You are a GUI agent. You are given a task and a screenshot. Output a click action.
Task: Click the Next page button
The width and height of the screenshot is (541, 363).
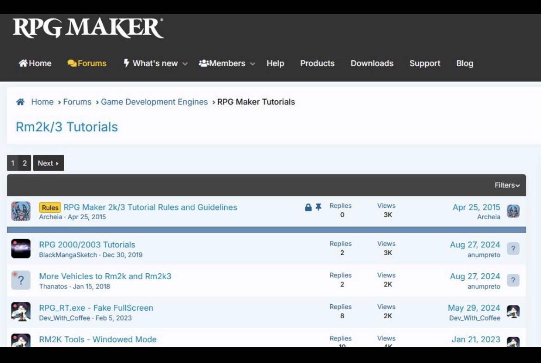click(x=48, y=163)
